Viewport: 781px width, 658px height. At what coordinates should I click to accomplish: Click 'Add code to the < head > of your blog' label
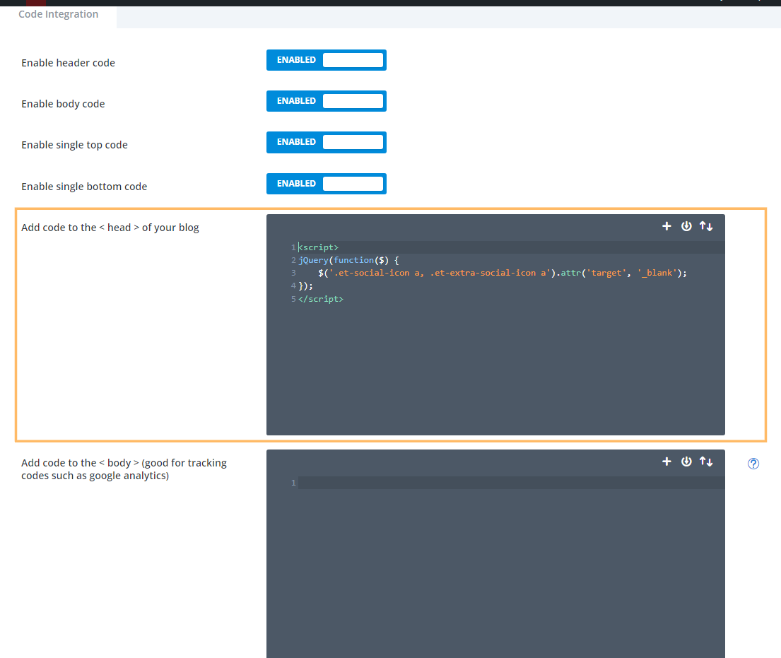110,228
